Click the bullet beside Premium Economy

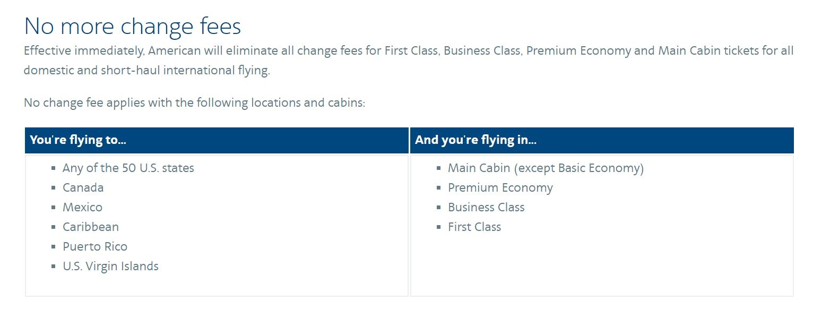click(439, 188)
